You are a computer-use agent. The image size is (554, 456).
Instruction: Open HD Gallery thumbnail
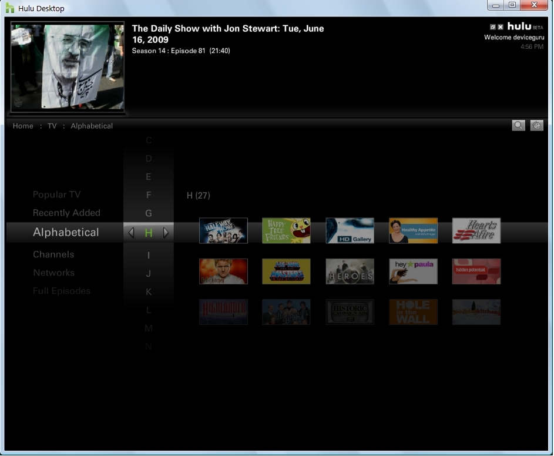[x=350, y=230]
